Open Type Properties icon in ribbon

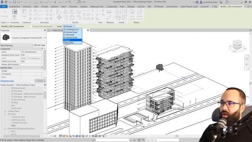(x=15, y=11)
